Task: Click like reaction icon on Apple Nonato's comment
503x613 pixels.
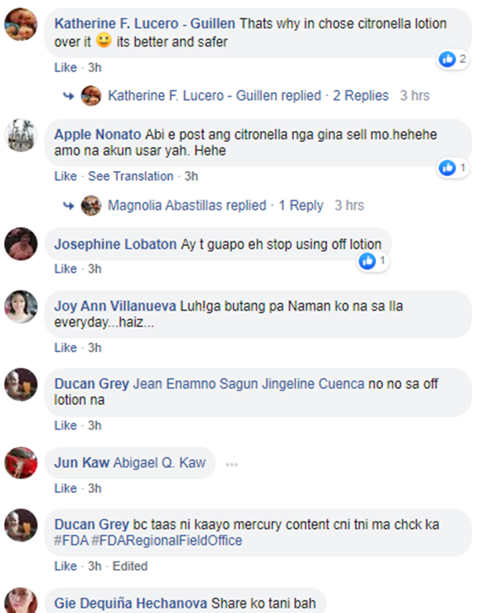Action: (447, 168)
